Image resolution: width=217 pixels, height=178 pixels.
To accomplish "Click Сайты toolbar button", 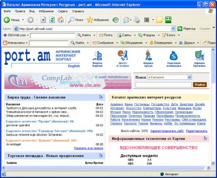I will tap(124, 35).
